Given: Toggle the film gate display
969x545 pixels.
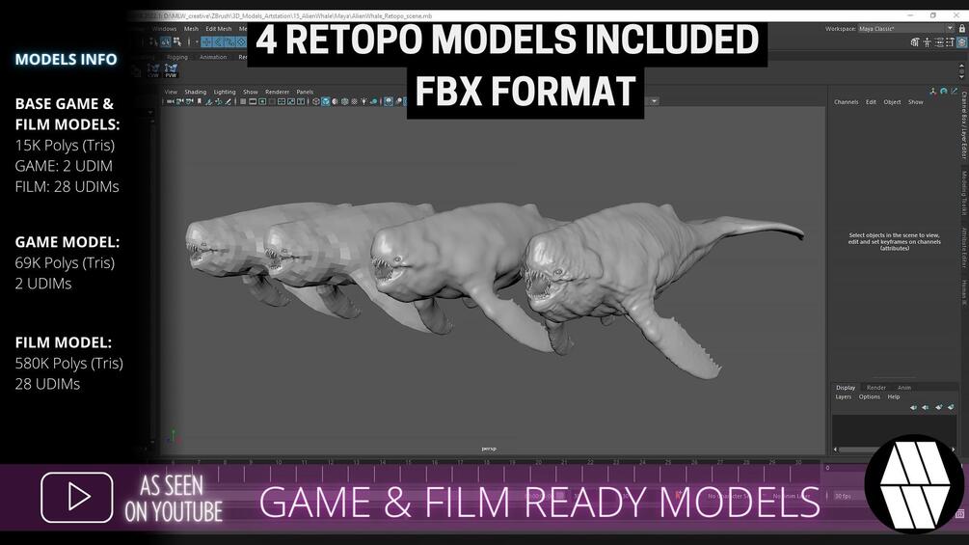Looking at the screenshot, I should (x=253, y=101).
